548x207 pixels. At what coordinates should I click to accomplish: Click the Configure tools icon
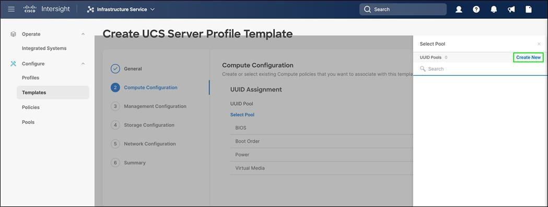(13, 64)
